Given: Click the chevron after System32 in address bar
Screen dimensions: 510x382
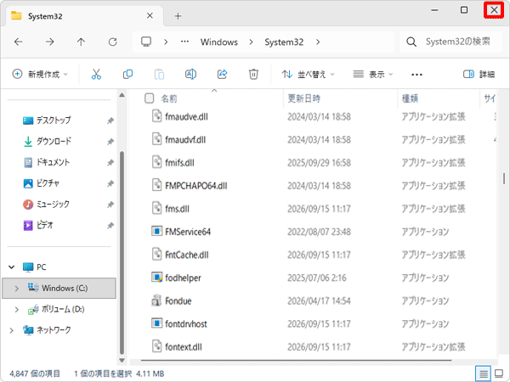Looking at the screenshot, I should [x=318, y=42].
